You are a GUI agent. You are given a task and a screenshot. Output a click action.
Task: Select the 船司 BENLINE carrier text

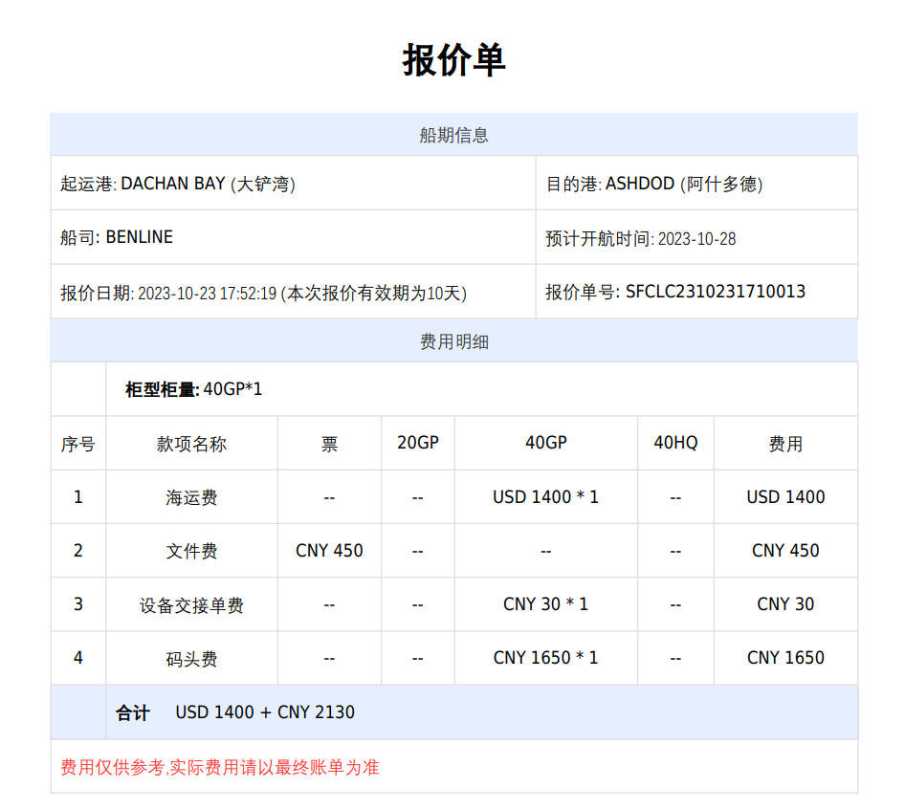(117, 237)
